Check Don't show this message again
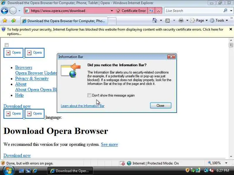 (89, 95)
